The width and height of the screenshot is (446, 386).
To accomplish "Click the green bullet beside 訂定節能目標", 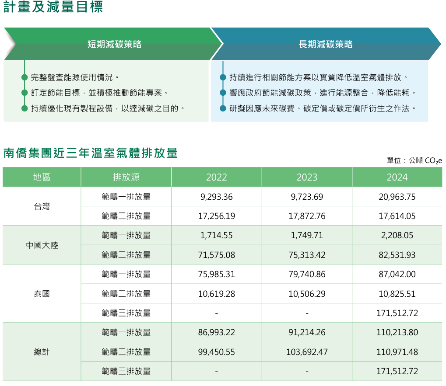I will coord(25,93).
